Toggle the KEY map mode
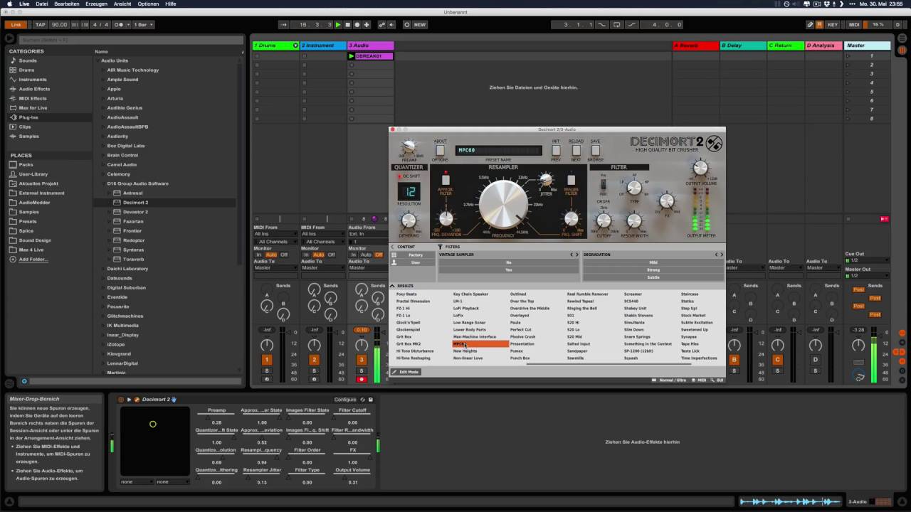The height and width of the screenshot is (512, 911). pyautogui.click(x=833, y=24)
